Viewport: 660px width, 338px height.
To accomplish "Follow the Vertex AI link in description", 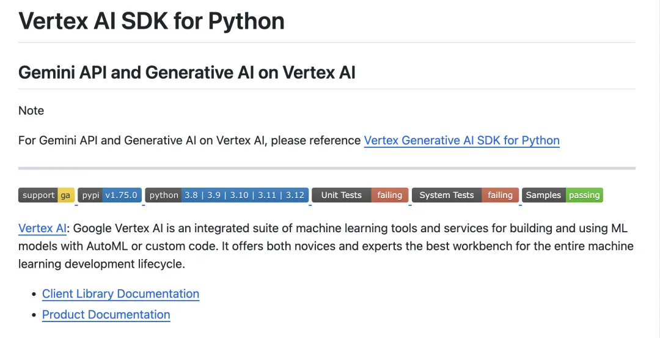I will click(x=42, y=229).
